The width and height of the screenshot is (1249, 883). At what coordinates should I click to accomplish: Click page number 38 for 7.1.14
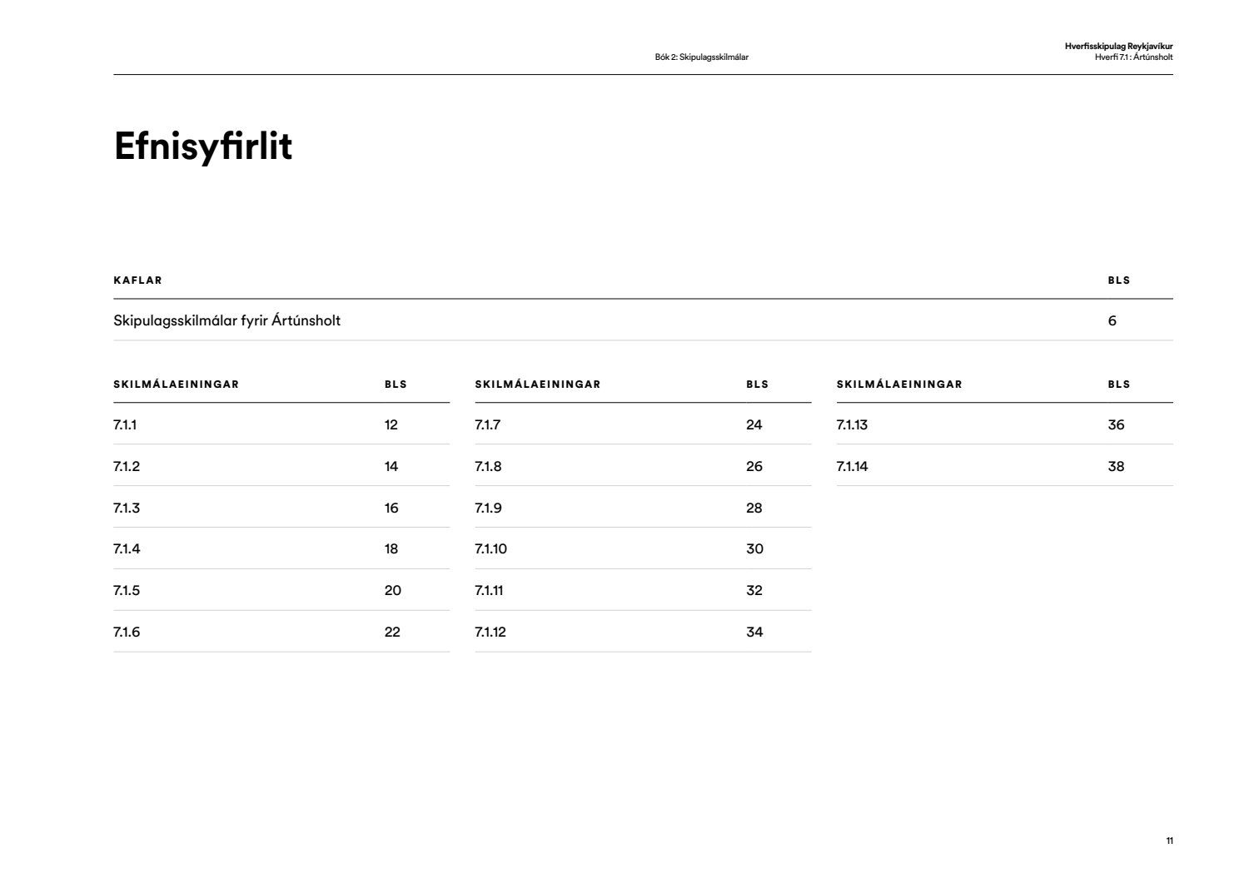pos(1116,466)
